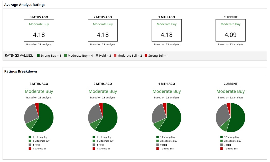Click the Moderate Buy = 4 green legend swatch
The height and width of the screenshot is (162, 270).
click(66, 55)
